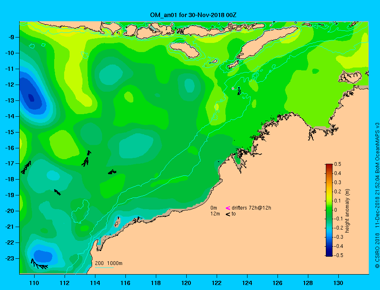The image size is (380, 290).
Task: Click the colorbar value -0.3
Action: 339,237
